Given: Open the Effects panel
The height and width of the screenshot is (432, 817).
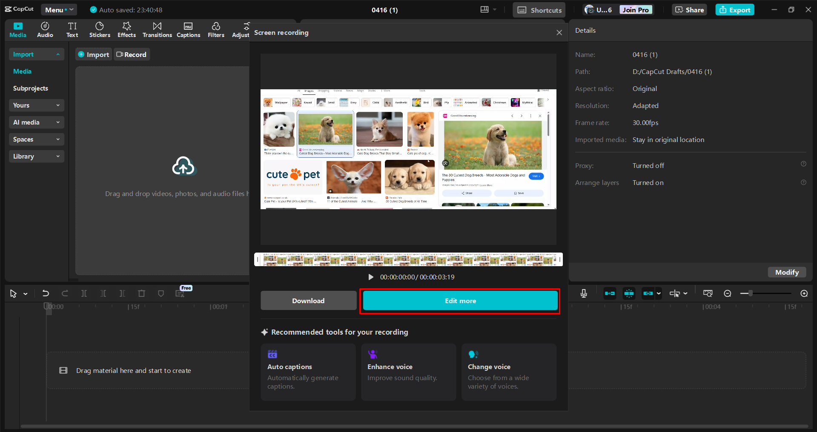Looking at the screenshot, I should coord(126,29).
